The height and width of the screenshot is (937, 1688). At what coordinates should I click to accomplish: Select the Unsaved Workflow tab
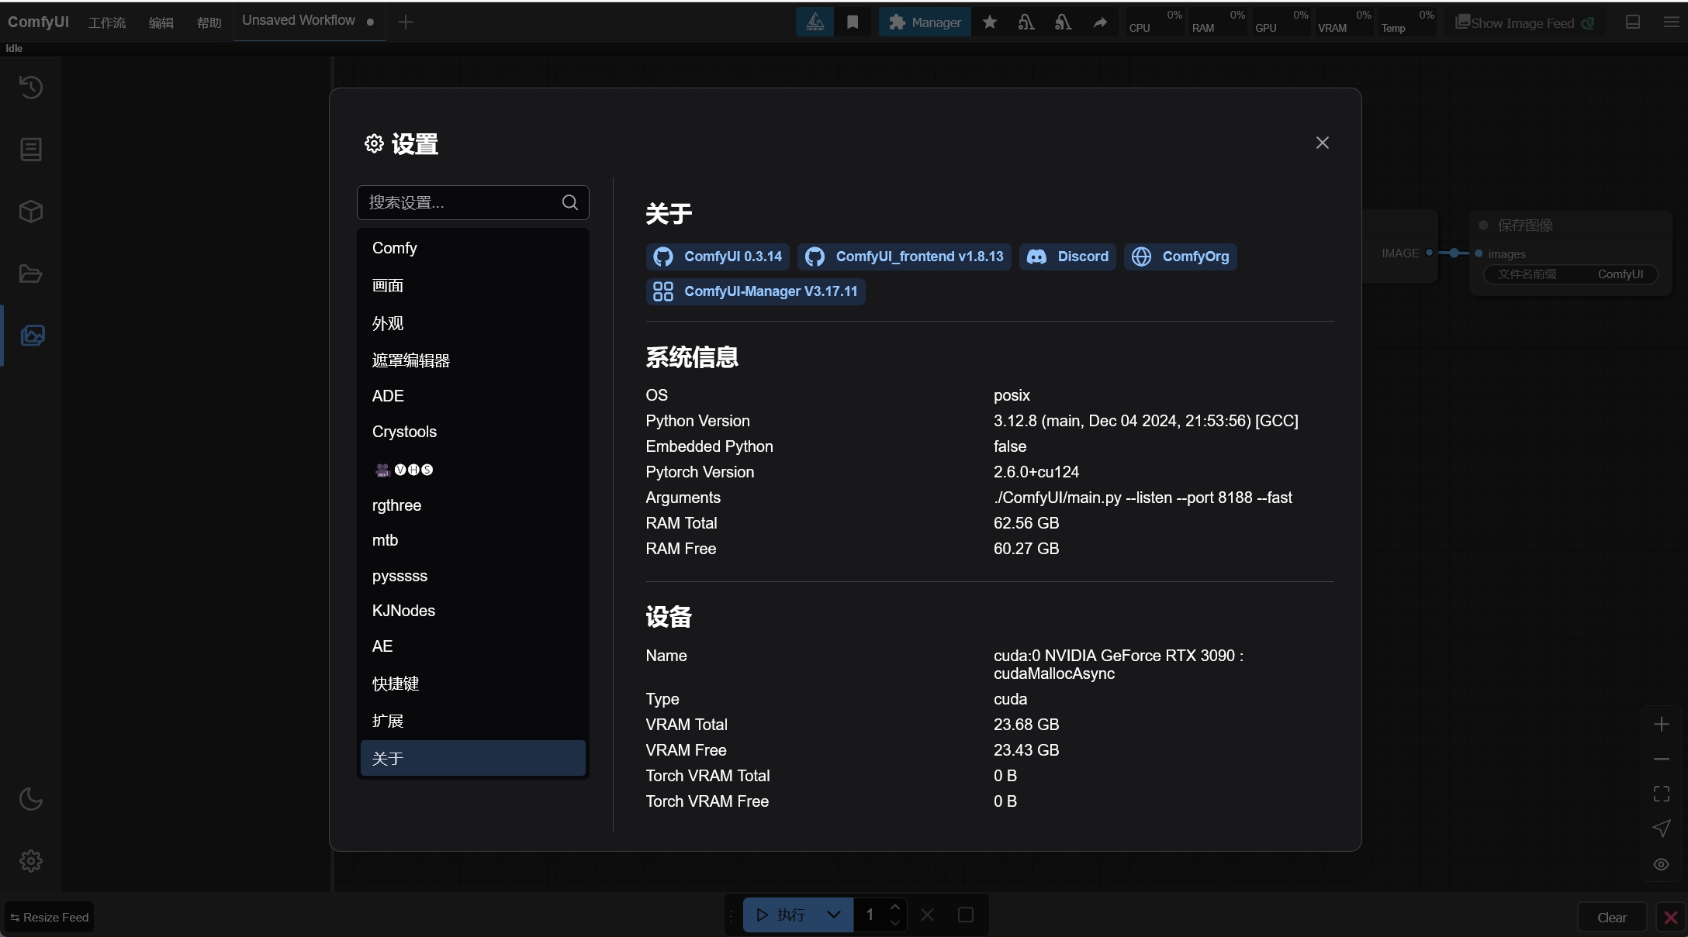click(309, 21)
